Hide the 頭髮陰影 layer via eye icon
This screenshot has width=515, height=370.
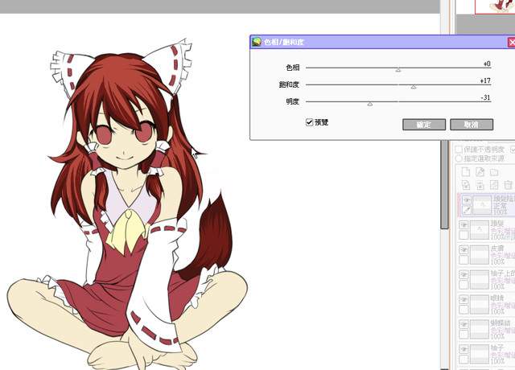(467, 199)
